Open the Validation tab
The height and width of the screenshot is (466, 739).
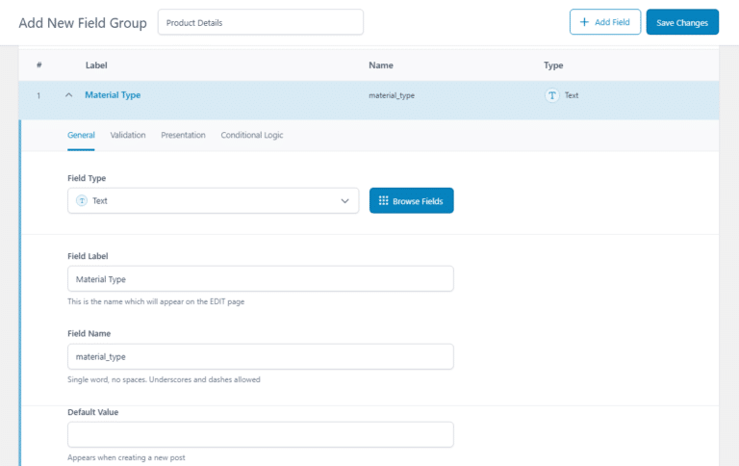[128, 135]
